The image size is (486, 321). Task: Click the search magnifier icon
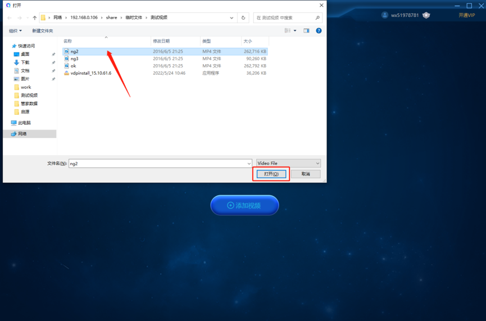point(317,17)
